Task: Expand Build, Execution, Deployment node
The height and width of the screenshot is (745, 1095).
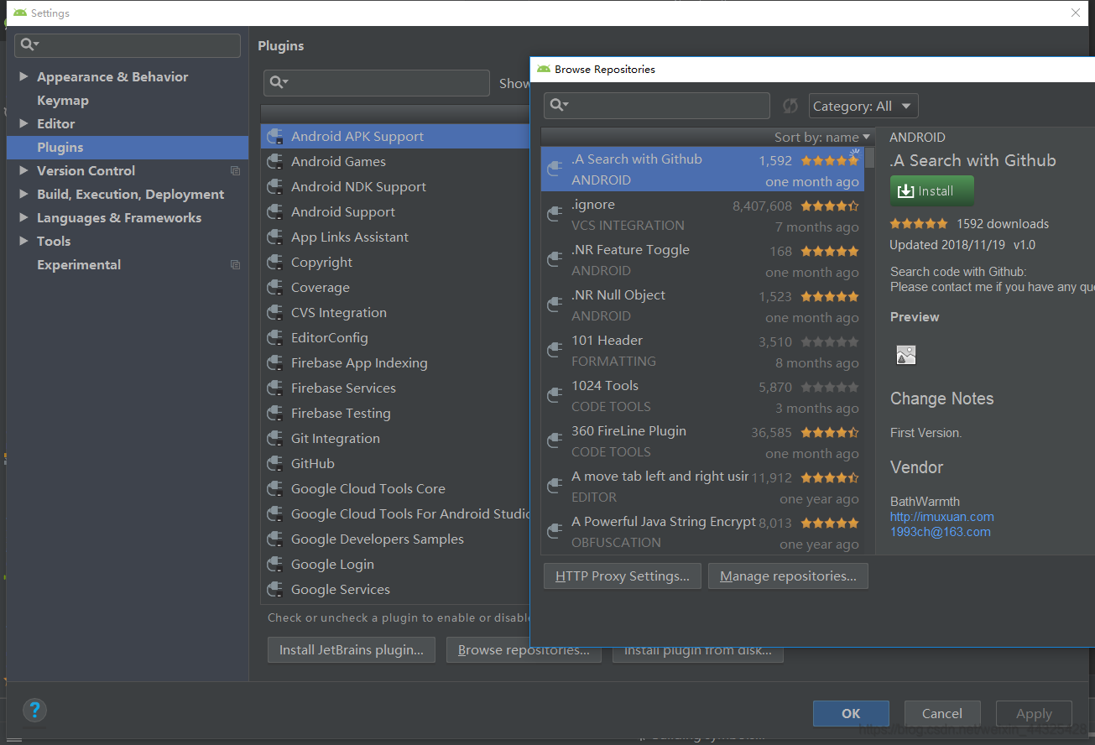Action: click(x=23, y=194)
